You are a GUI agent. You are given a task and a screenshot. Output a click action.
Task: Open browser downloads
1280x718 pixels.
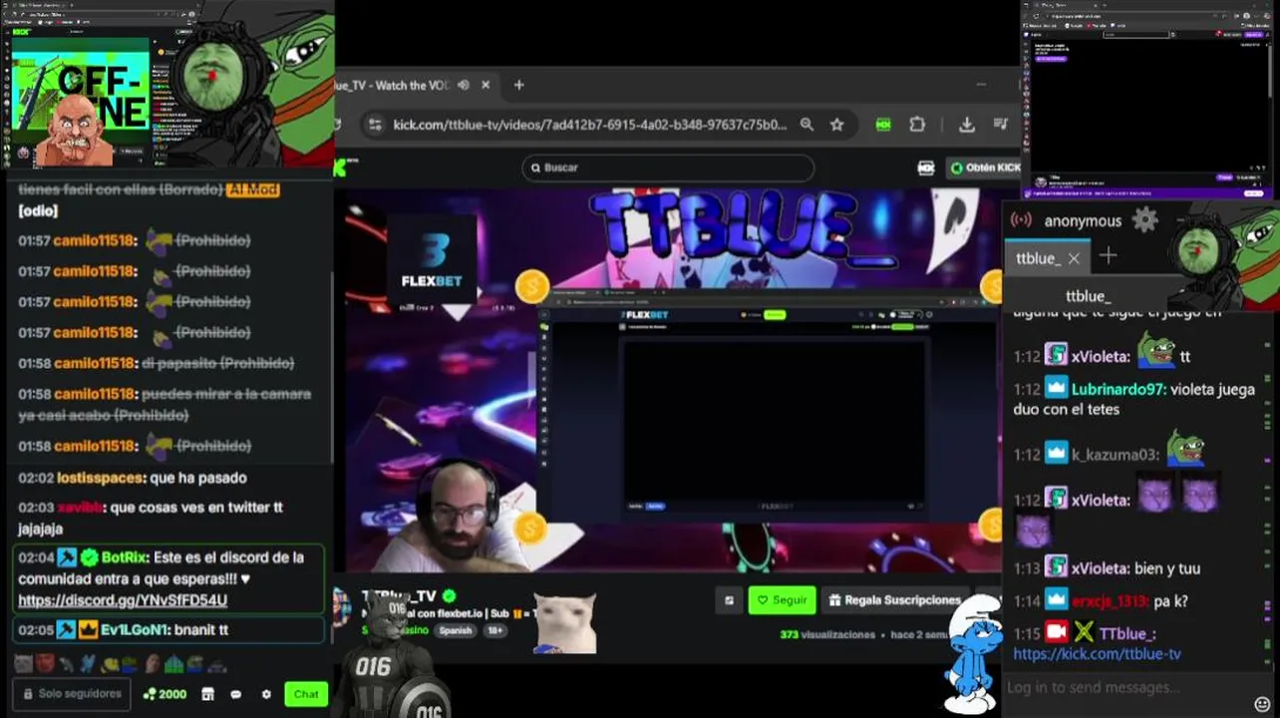tap(966, 125)
